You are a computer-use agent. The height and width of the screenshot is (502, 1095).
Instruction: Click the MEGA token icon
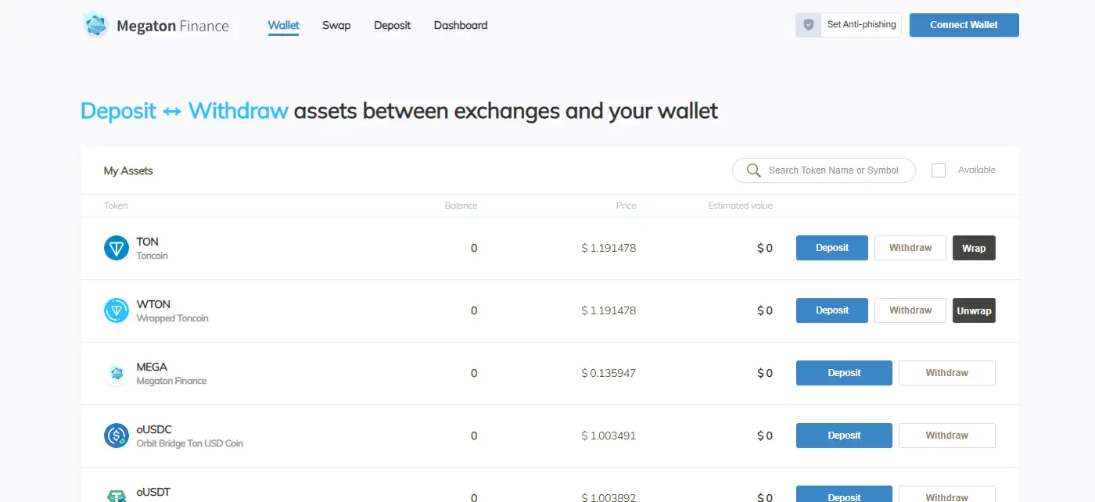[117, 374]
